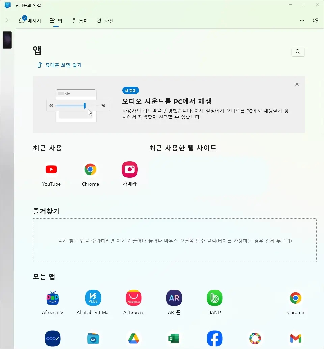This screenshot has width=324, height=349.
Task: Open the COOV app
Action: (52, 339)
